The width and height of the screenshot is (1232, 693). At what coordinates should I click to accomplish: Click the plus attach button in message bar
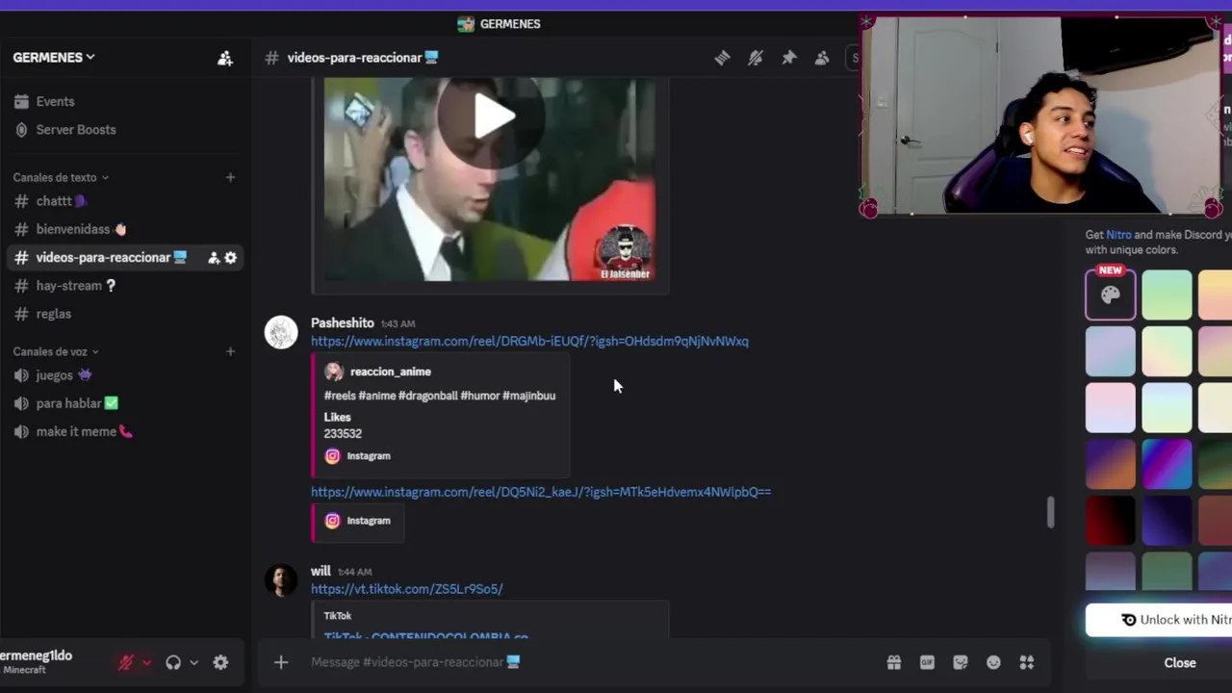tap(281, 662)
